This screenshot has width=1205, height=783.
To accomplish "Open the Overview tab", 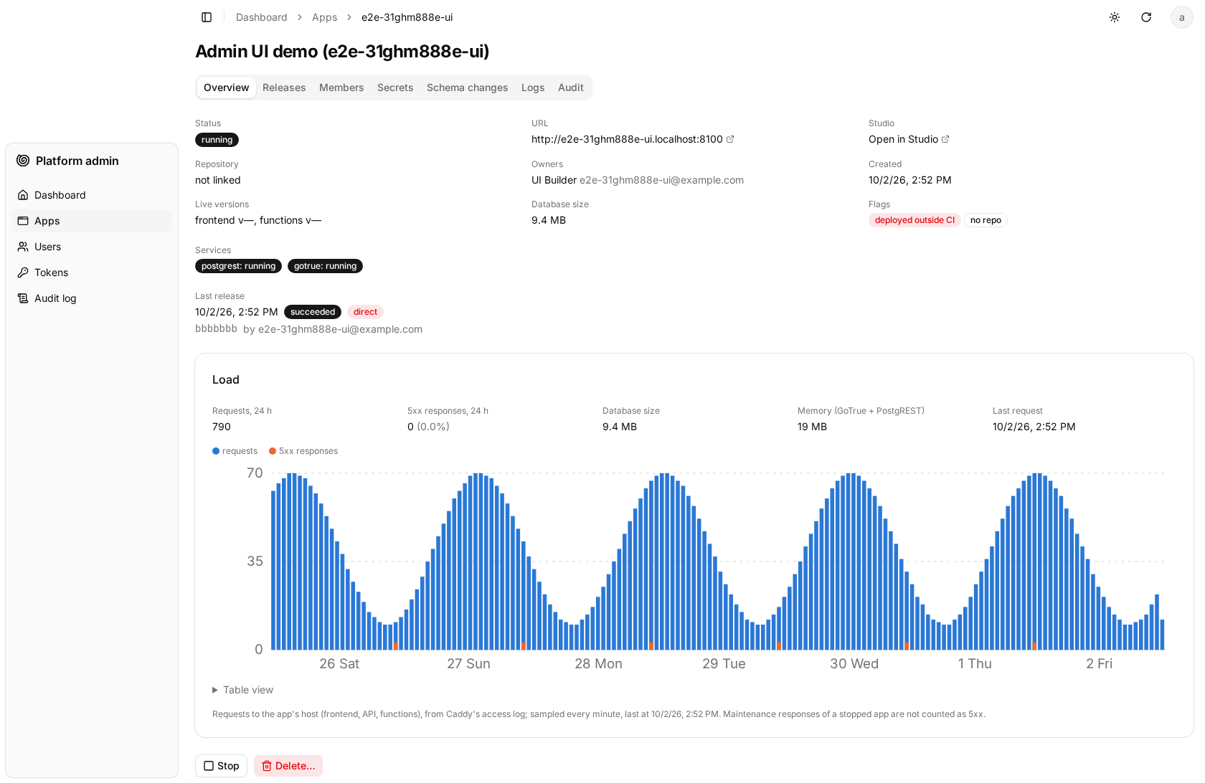I will point(227,87).
